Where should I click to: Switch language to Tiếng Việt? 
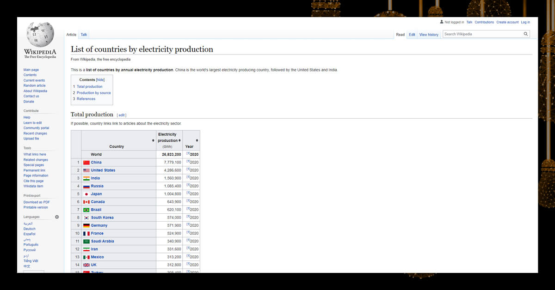click(x=31, y=261)
